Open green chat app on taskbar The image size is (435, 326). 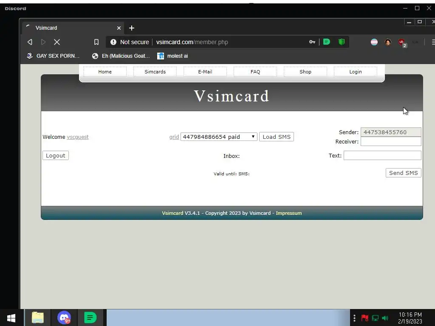pos(90,318)
